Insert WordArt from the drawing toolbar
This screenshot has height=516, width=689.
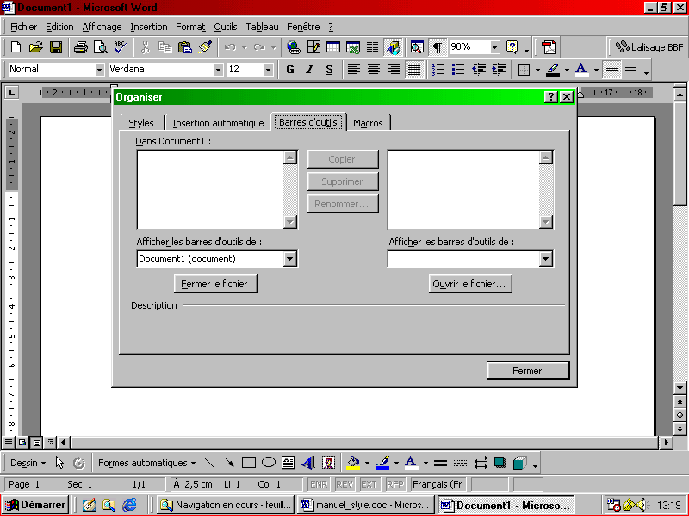[308, 463]
